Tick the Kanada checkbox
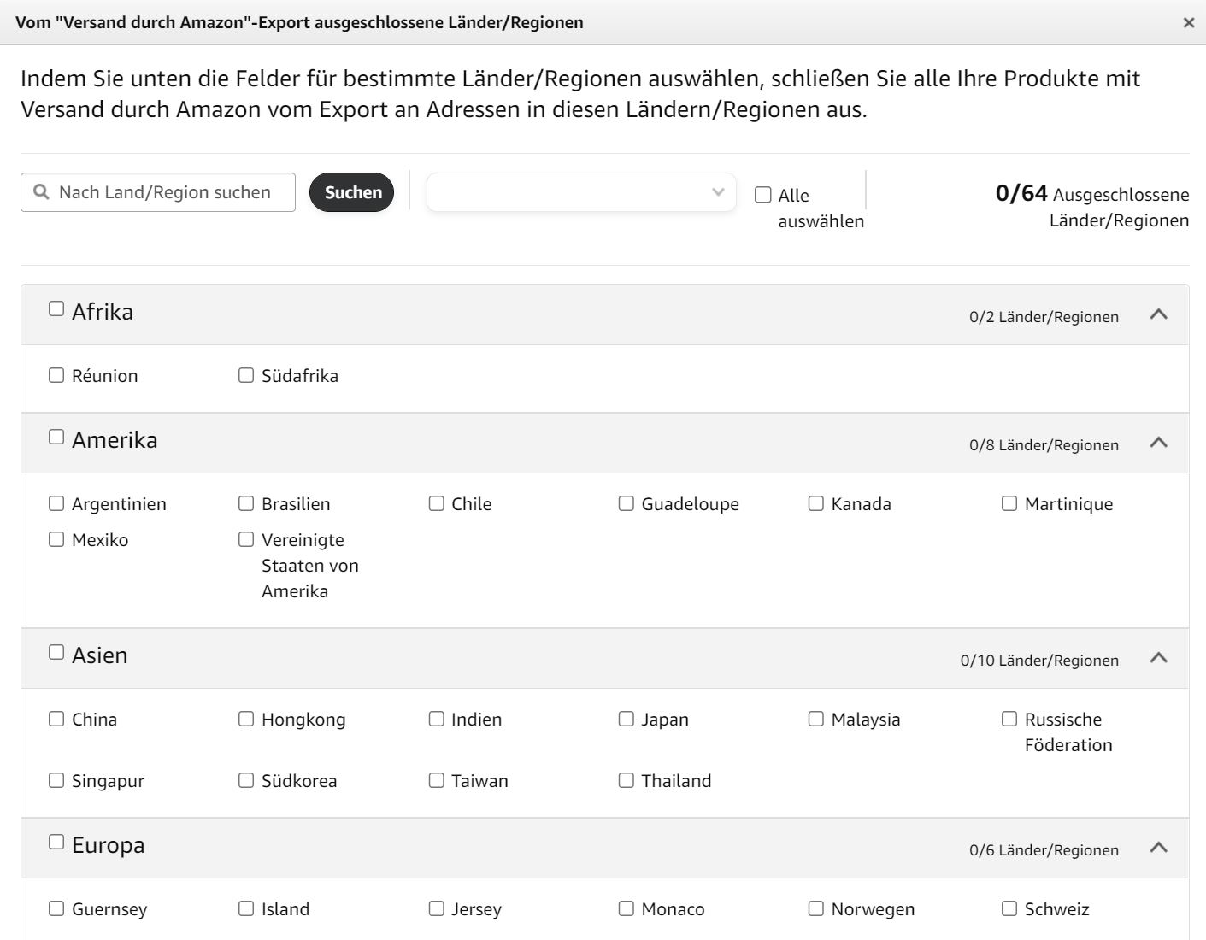This screenshot has width=1206, height=940. pos(816,503)
